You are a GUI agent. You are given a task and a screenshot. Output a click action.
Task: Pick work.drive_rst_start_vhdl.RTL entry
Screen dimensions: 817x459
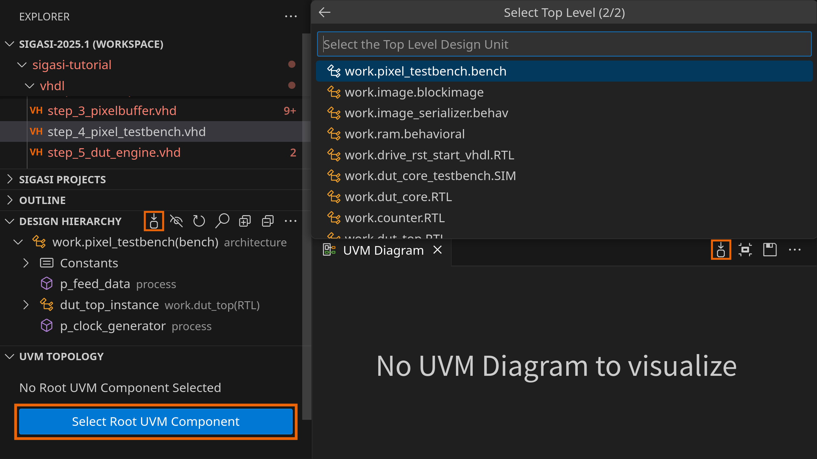tap(564, 155)
